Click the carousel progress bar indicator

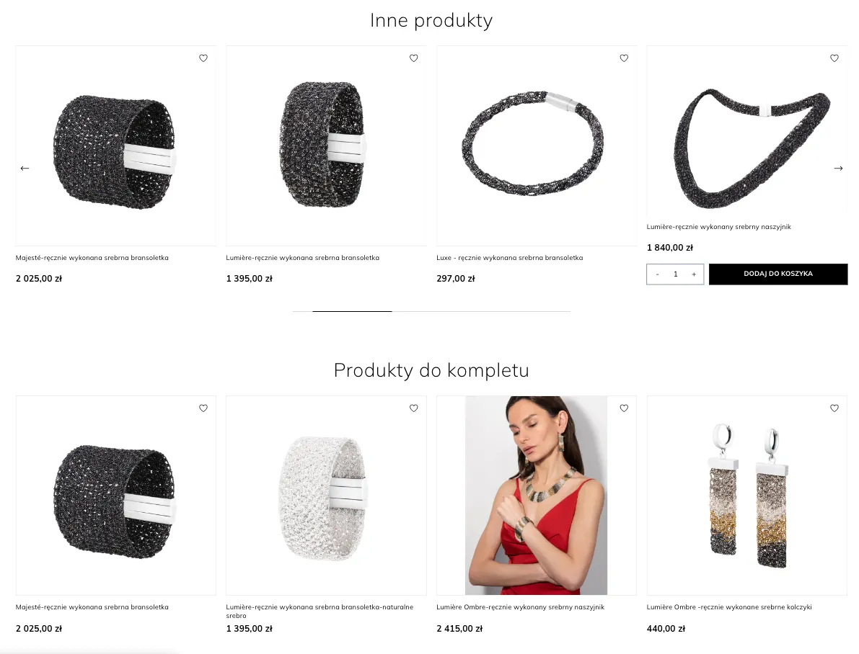coord(352,311)
